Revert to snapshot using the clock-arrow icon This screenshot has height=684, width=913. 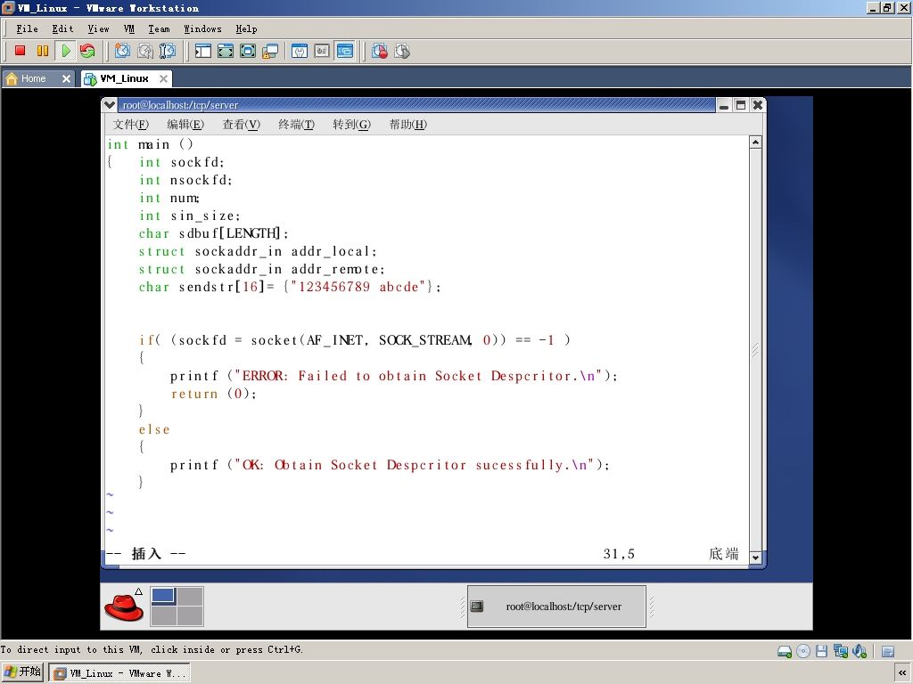tap(145, 51)
